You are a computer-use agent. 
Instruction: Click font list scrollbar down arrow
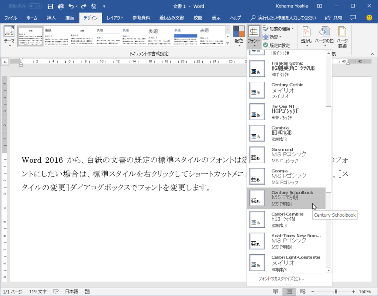328,270
